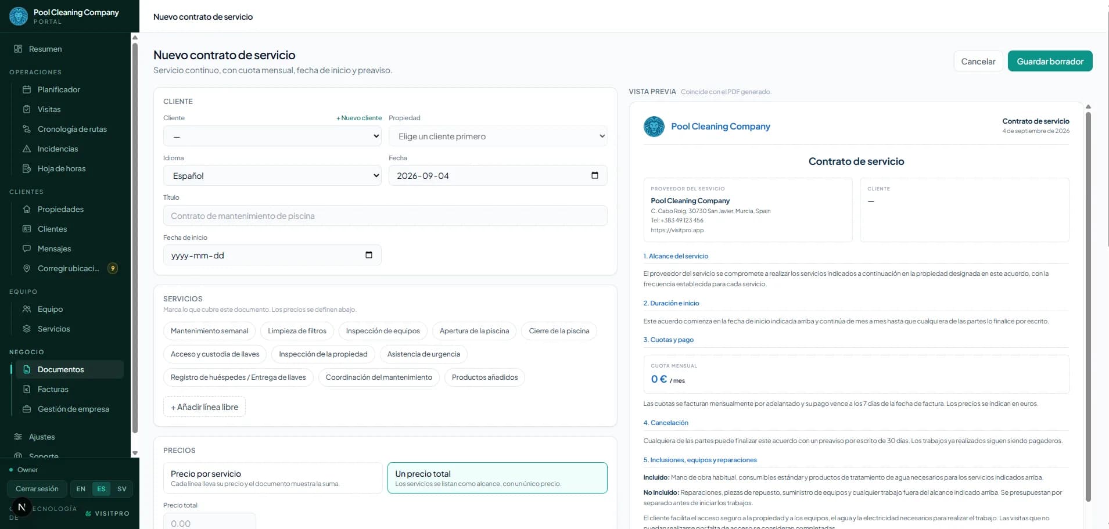
Task: Click the + Nuevo cliente link
Action: (359, 118)
